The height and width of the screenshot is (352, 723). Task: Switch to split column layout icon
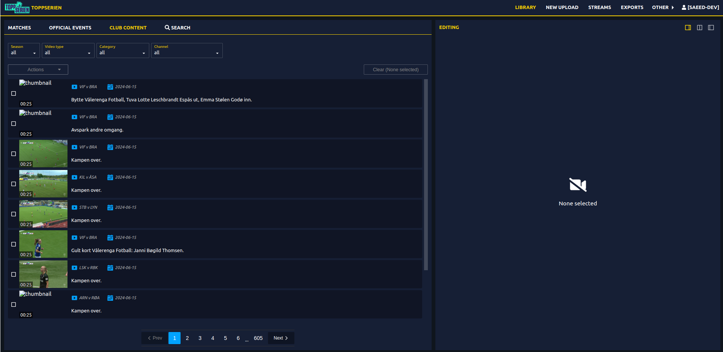coord(700,28)
